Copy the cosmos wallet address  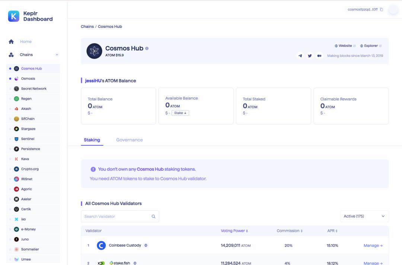click(382, 10)
